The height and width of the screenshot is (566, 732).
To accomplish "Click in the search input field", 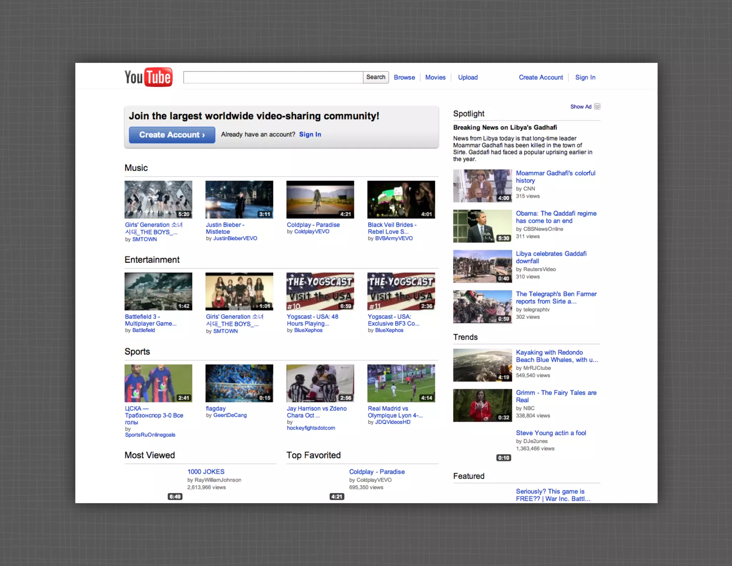I will (x=273, y=77).
